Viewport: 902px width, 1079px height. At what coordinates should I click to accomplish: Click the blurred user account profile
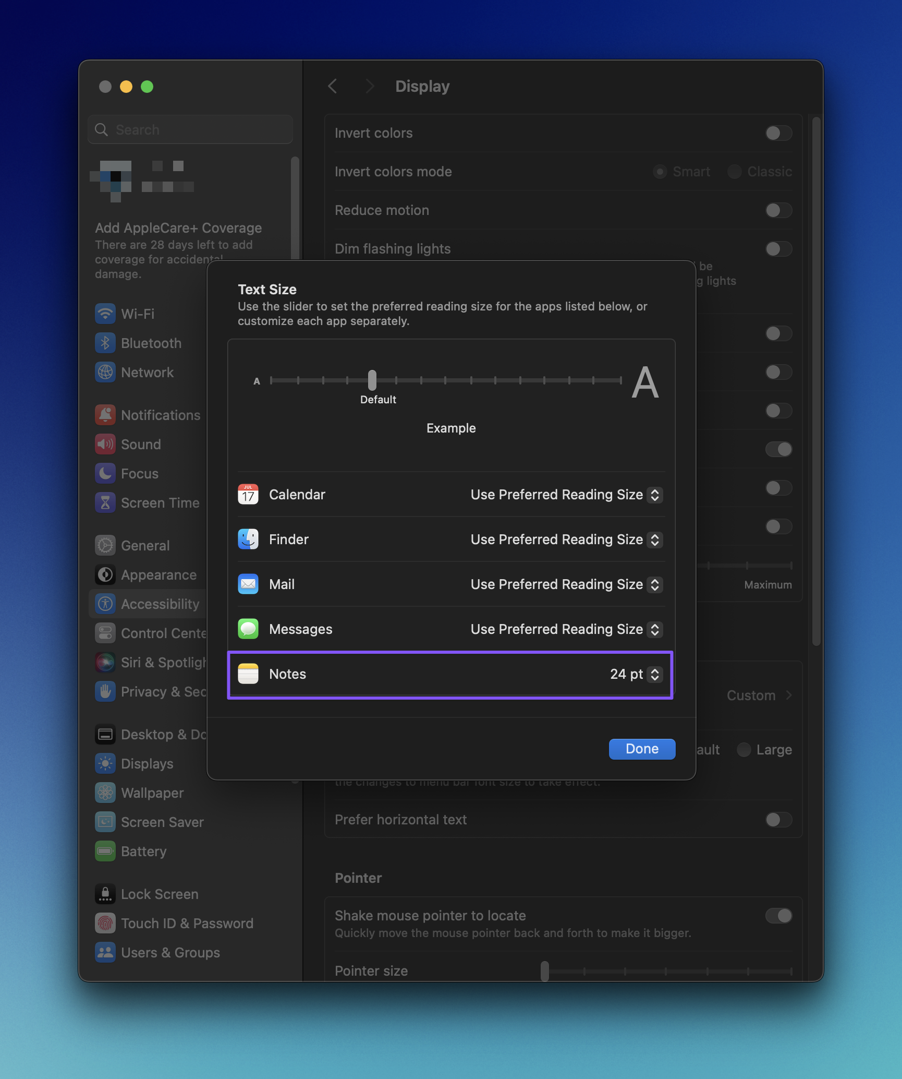142,181
